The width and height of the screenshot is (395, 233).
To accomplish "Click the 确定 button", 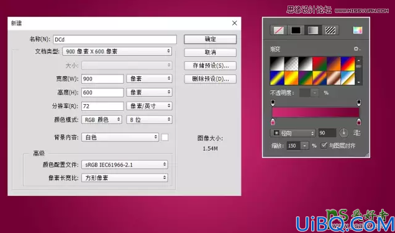I will pos(211,39).
